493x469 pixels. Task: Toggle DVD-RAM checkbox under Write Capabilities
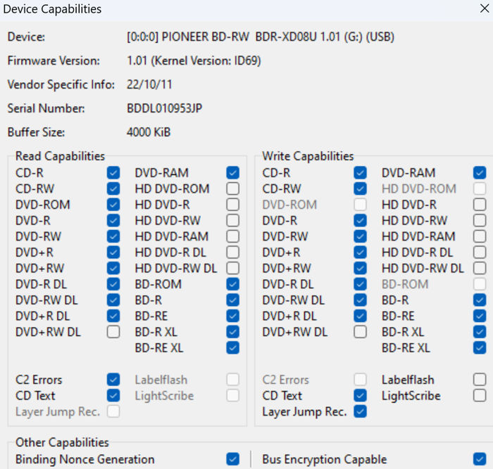click(x=480, y=173)
